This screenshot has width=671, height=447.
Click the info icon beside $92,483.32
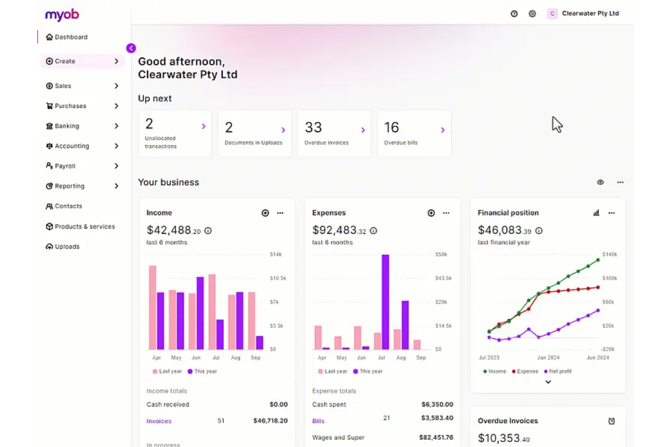(374, 231)
